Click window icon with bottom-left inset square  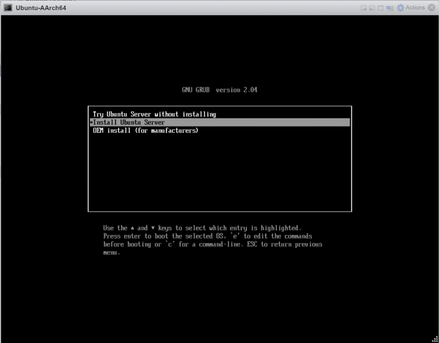tap(372, 8)
